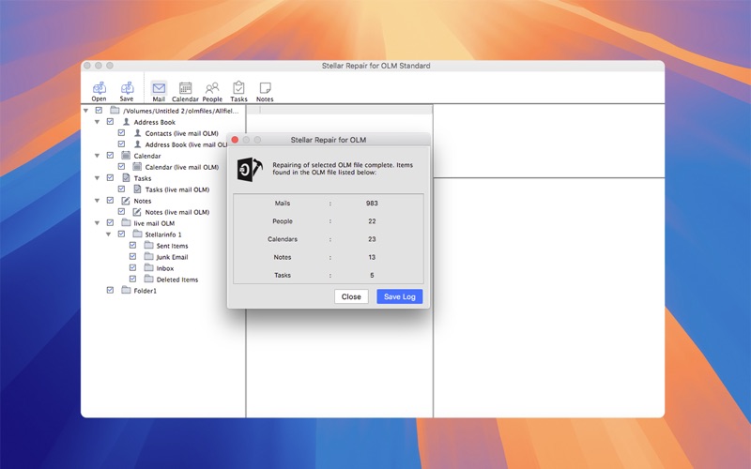
Task: Click the Tasks (live mail OLM) icon
Action: tap(137, 189)
